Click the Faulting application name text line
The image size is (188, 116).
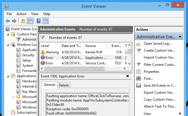(x=88, y=96)
